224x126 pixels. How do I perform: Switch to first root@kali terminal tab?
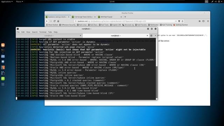49,36
